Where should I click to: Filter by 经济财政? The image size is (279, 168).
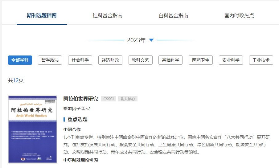[110, 60]
